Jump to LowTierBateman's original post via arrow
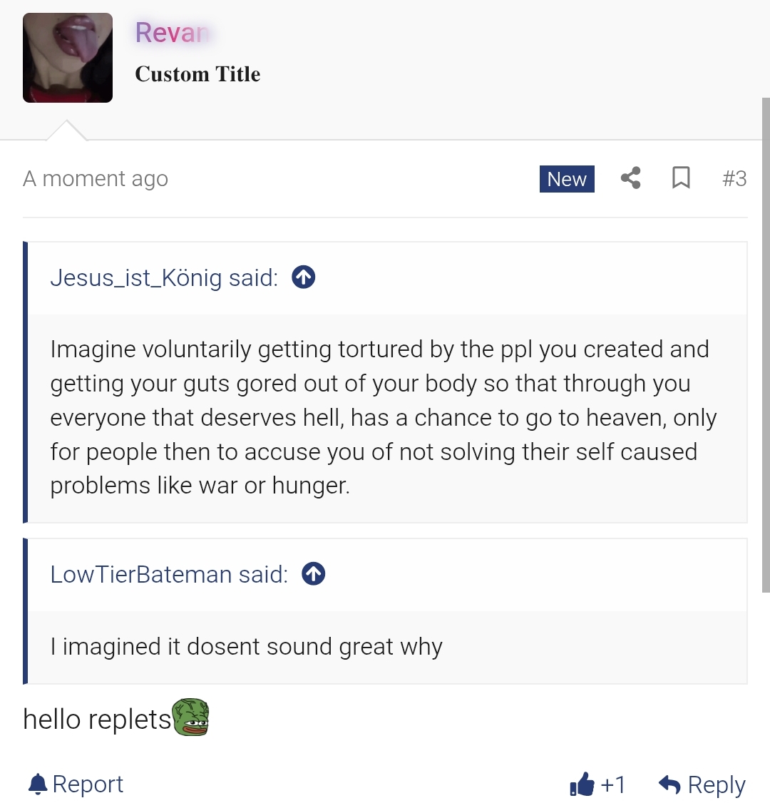This screenshot has width=770, height=808. click(313, 573)
